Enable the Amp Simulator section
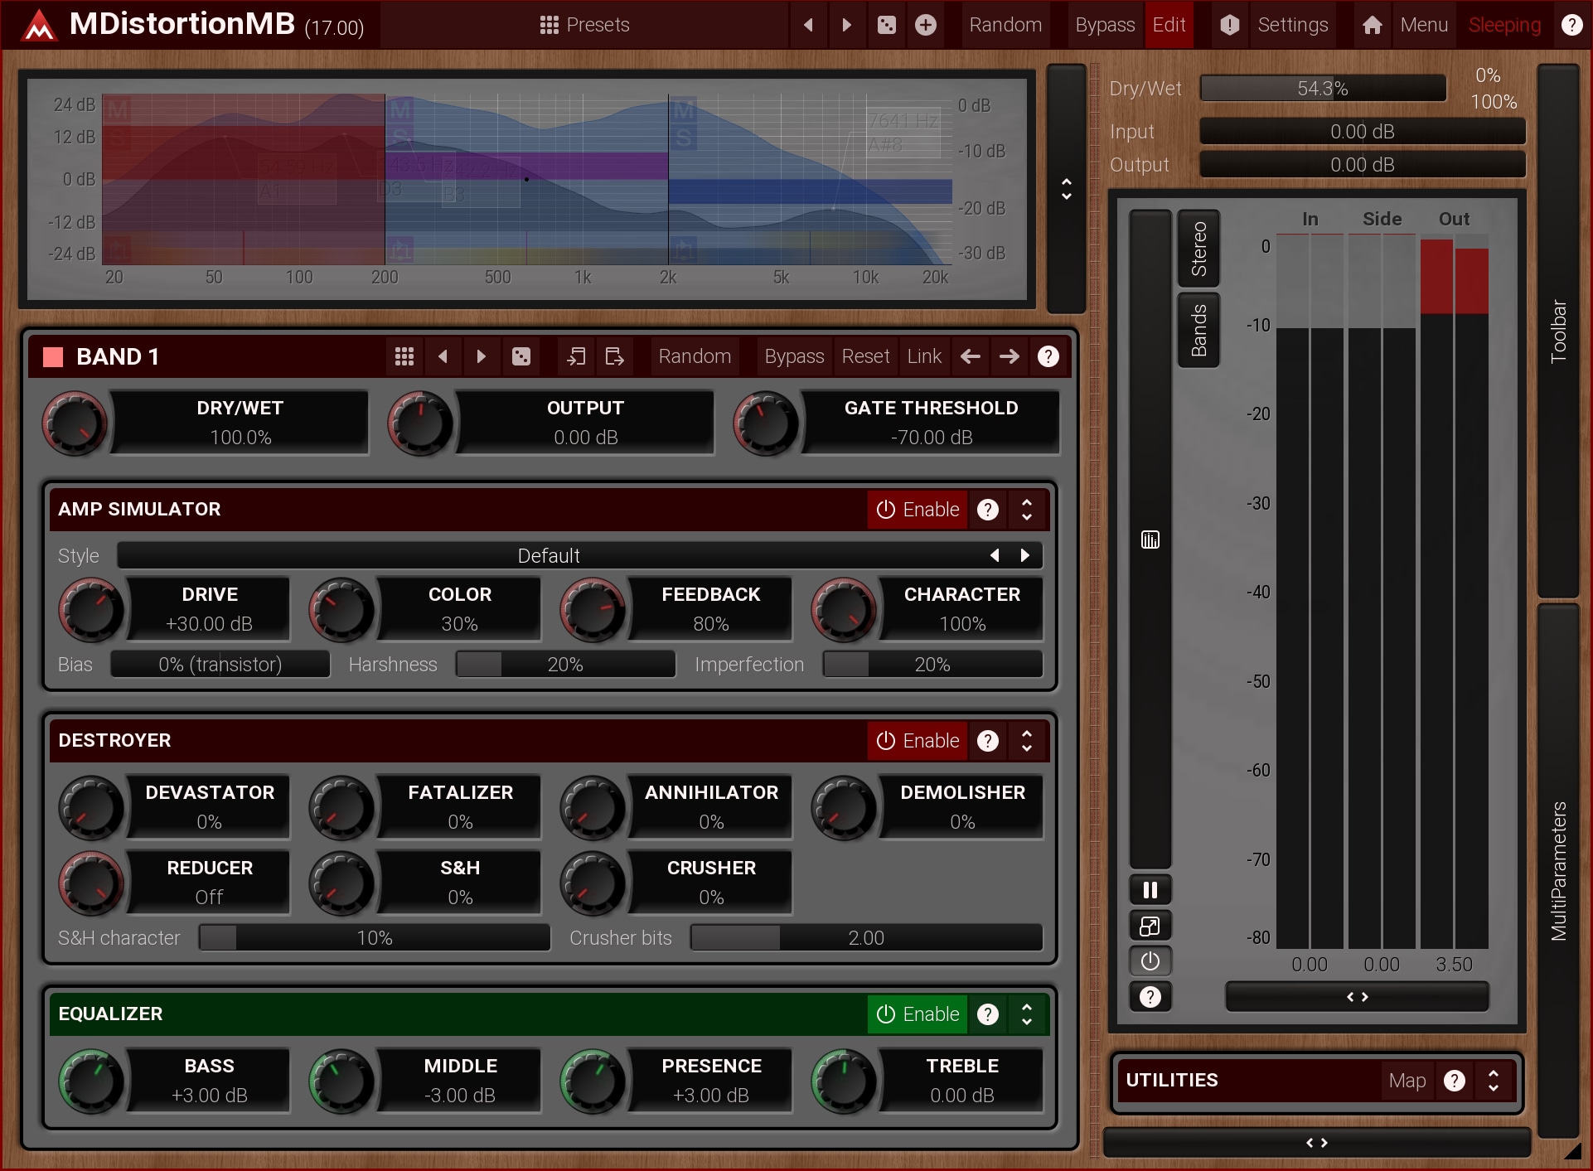 [918, 510]
